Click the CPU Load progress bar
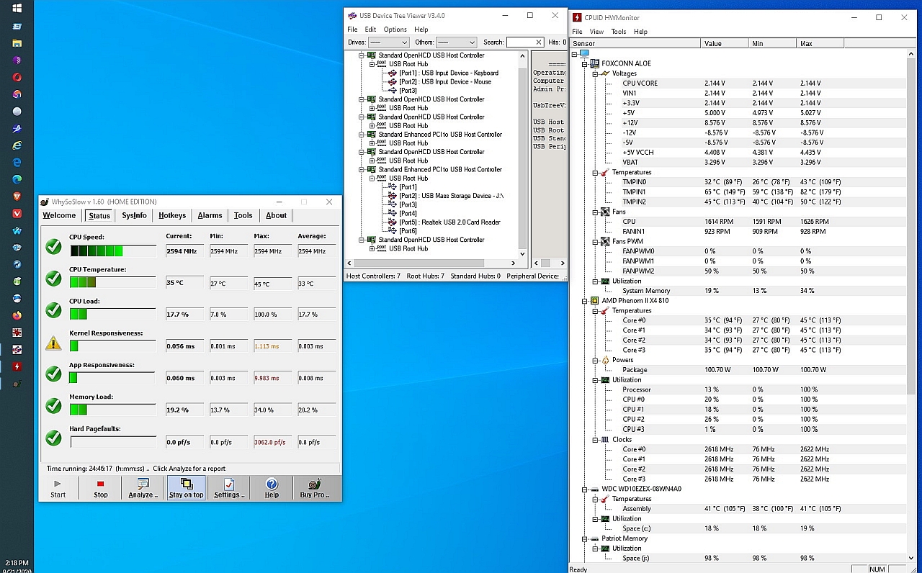Viewport: 922px width, 573px height. coord(113,315)
